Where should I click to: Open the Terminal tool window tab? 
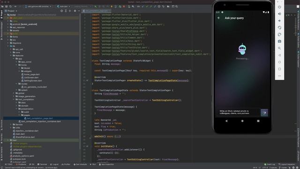(x=42, y=164)
